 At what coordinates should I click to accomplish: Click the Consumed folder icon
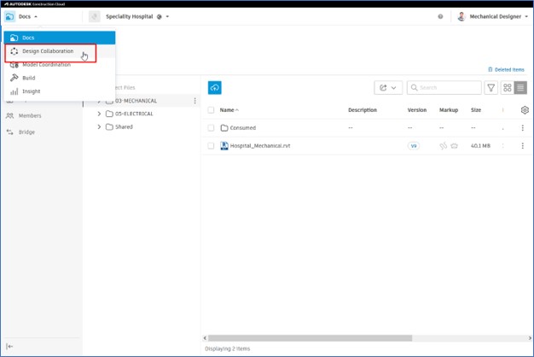coord(224,128)
